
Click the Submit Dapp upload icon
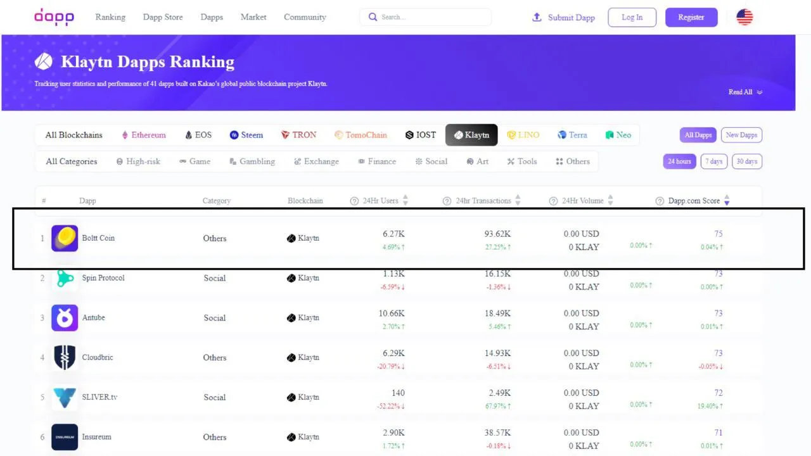pyautogui.click(x=537, y=17)
